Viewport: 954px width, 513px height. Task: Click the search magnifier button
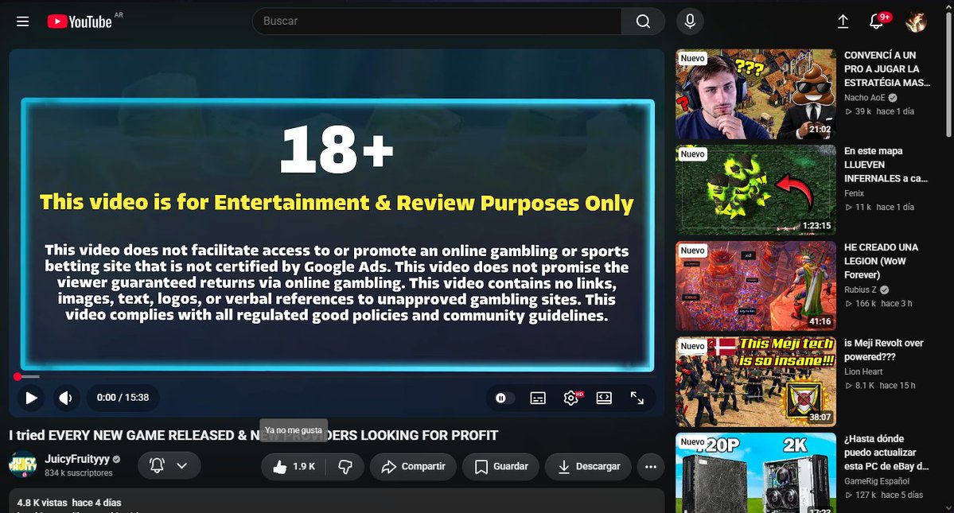click(643, 21)
